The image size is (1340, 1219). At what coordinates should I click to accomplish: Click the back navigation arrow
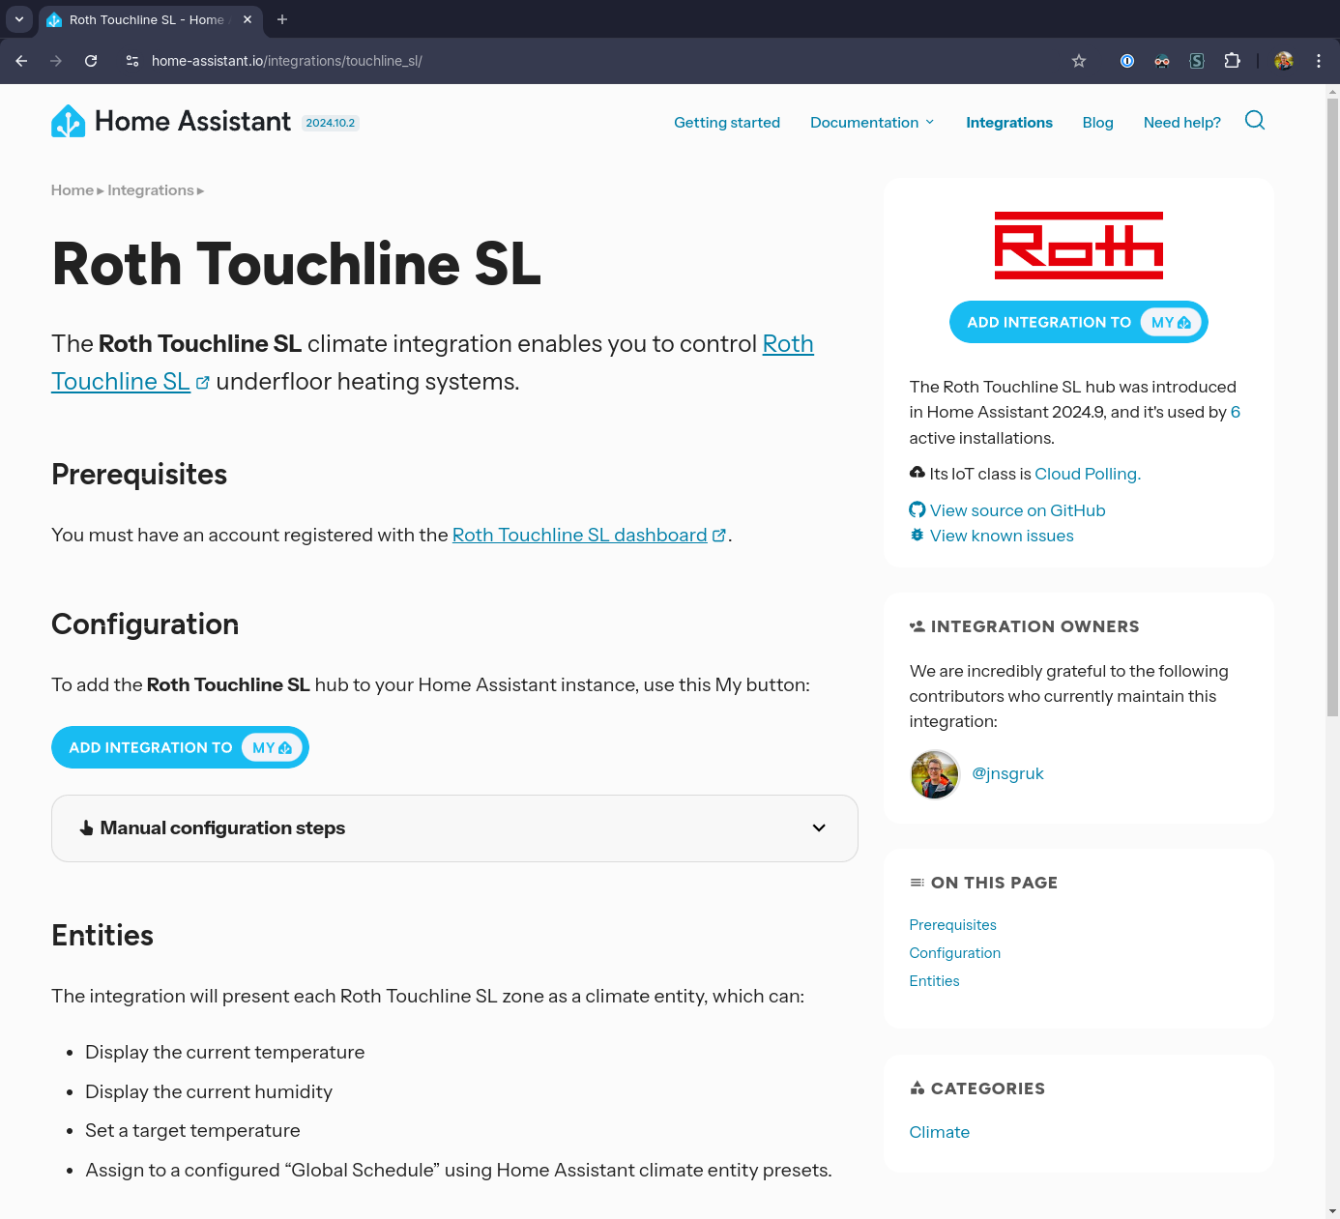pos(21,61)
